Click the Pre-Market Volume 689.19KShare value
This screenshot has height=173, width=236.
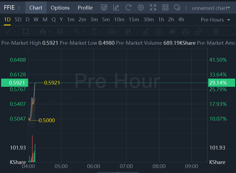point(180,43)
